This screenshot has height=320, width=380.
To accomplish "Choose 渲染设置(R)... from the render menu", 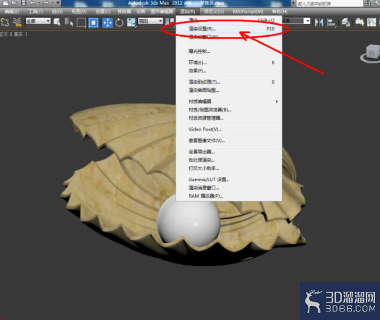I will 229,29.
